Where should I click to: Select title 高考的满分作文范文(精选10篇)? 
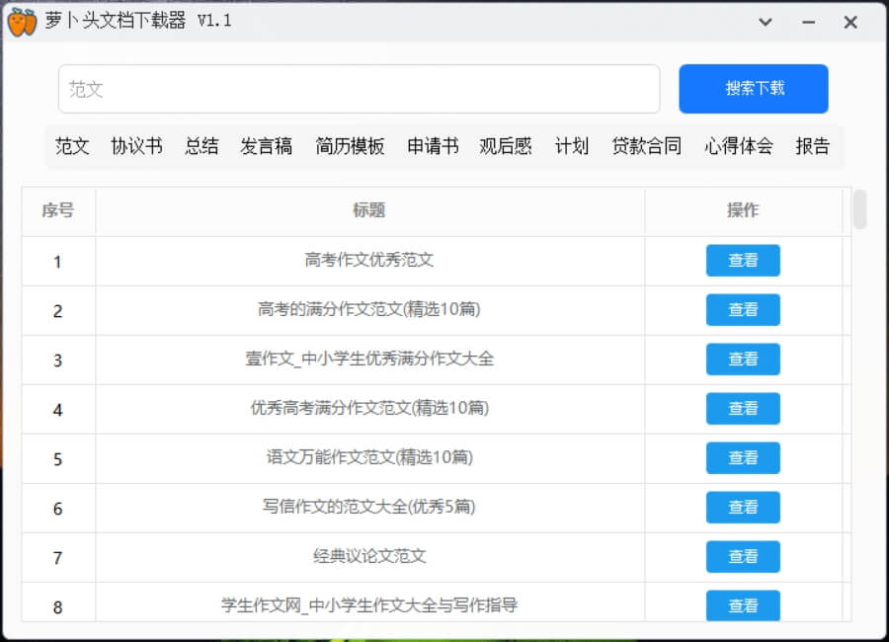pyautogui.click(x=369, y=310)
